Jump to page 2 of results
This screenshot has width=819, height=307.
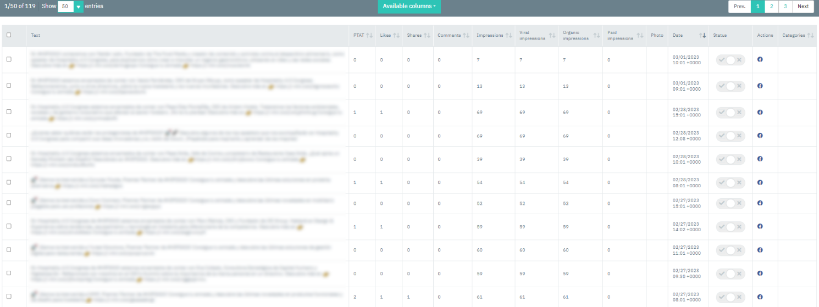click(771, 7)
